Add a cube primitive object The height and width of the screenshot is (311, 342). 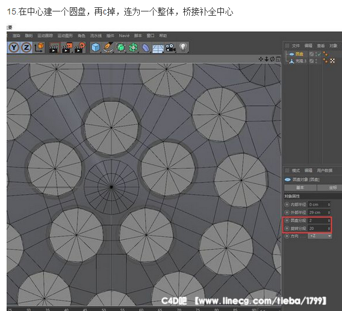(96, 48)
